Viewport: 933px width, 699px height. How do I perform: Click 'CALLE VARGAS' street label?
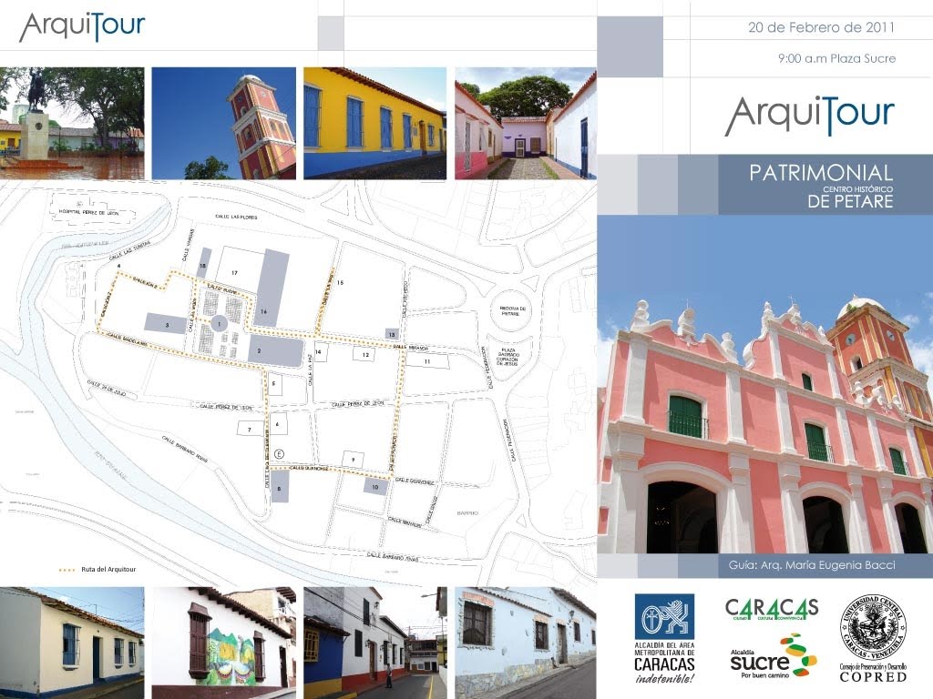pos(187,245)
